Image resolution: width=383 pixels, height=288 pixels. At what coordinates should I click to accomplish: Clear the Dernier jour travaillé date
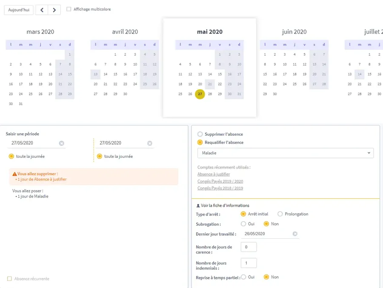point(295,234)
